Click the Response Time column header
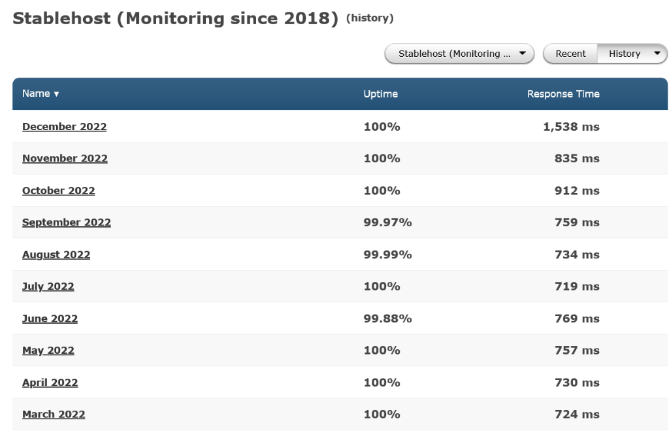 pos(563,94)
